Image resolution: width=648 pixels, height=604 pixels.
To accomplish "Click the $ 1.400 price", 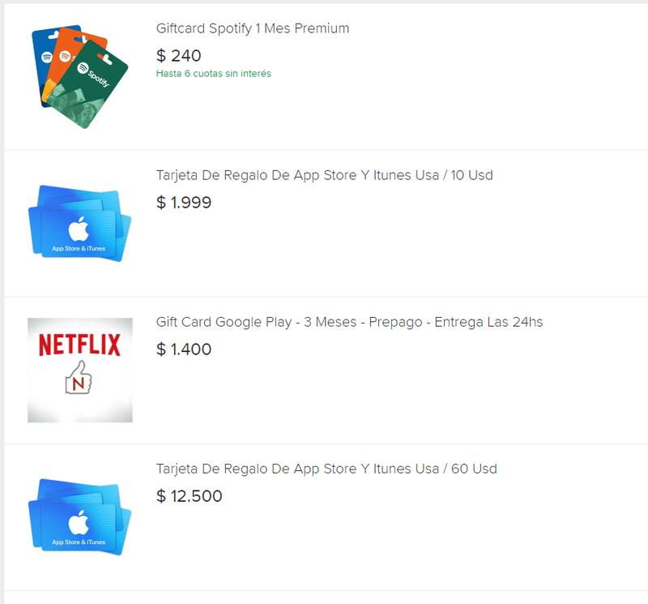I will 184,349.
